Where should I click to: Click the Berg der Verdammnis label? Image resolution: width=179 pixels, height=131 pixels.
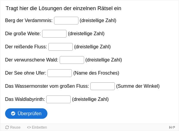29,21
